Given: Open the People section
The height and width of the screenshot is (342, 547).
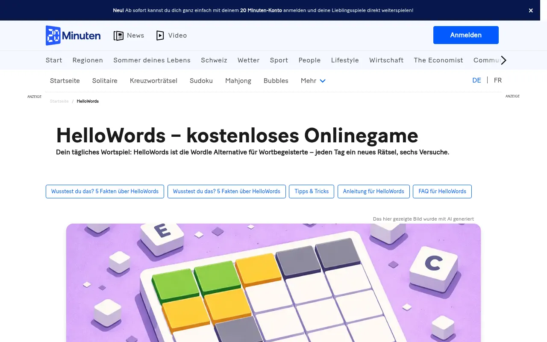Looking at the screenshot, I should coord(309,60).
